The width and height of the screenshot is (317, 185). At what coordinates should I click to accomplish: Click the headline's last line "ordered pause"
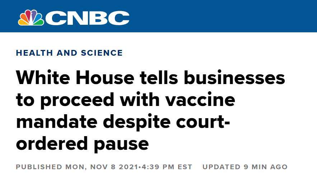82,143
